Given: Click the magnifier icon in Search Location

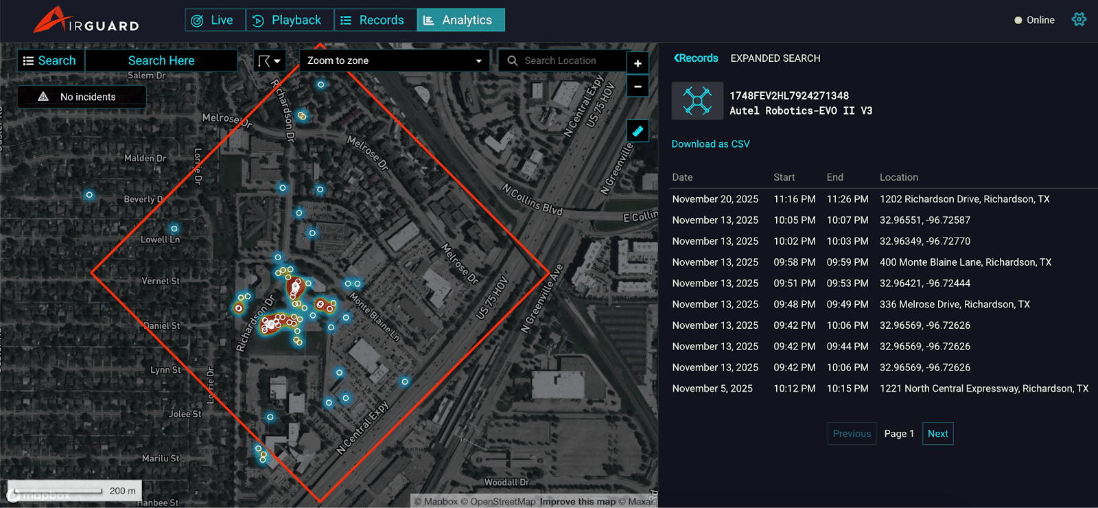Looking at the screenshot, I should point(513,60).
